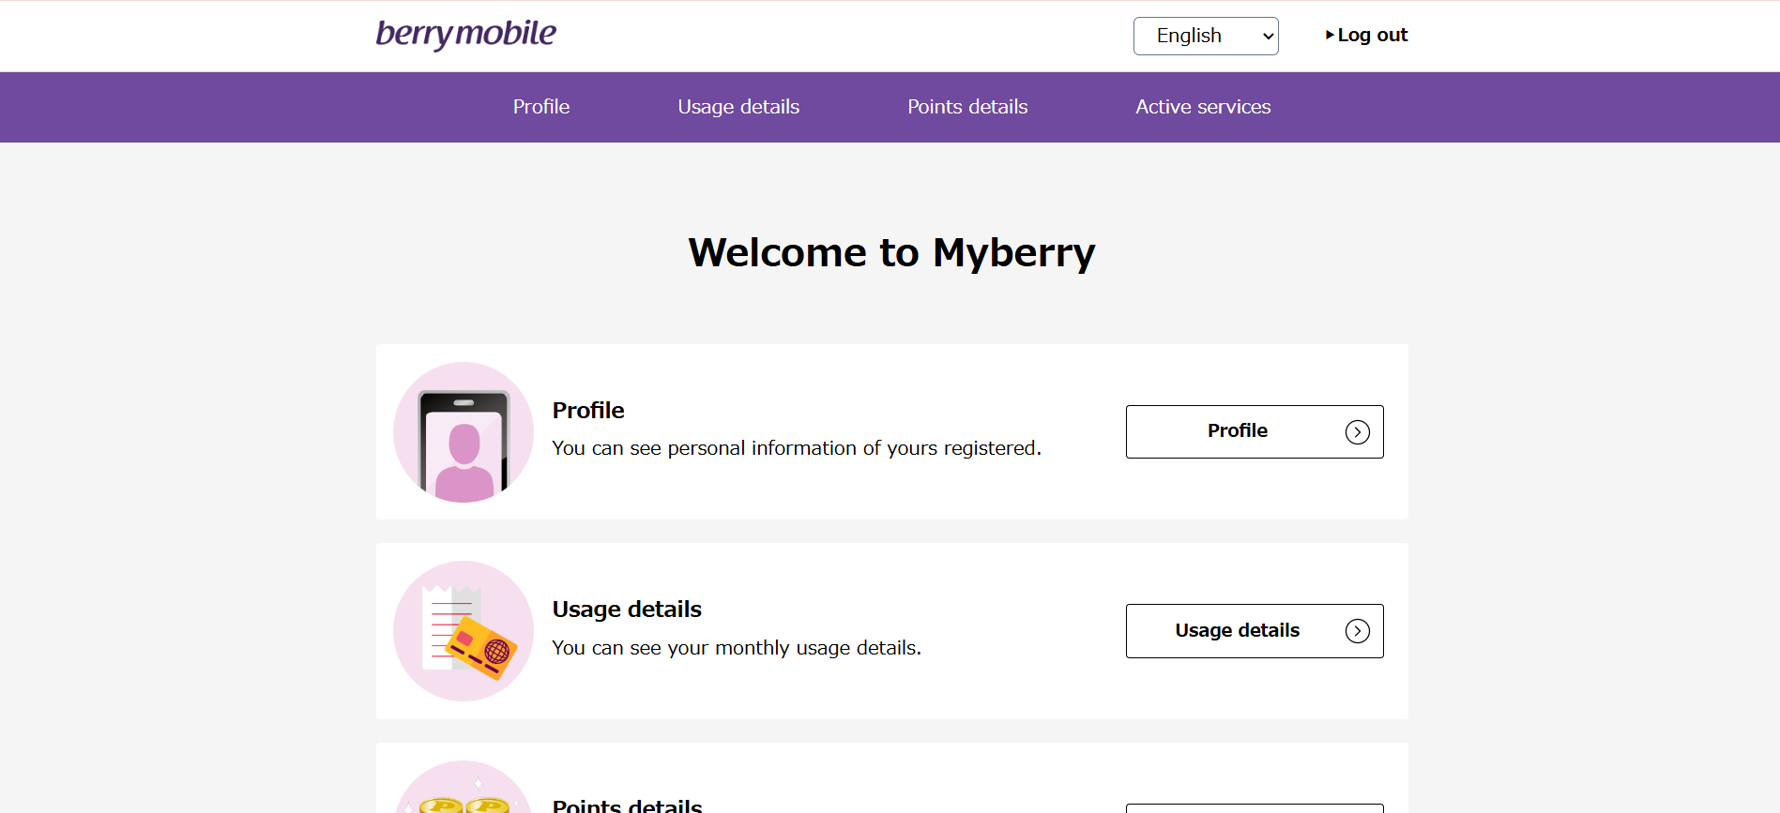Open Profile in the purple navigation bar
The image size is (1780, 813).
541,107
